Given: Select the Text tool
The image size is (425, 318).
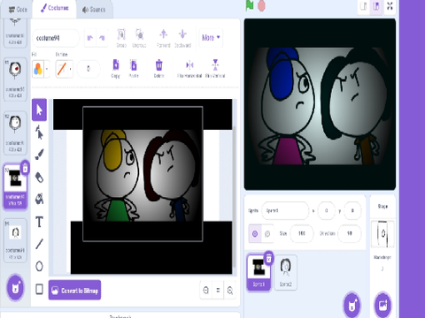Looking at the screenshot, I should click(39, 222).
